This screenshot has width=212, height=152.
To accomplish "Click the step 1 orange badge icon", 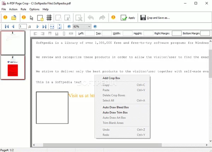I will tap(5, 17).
